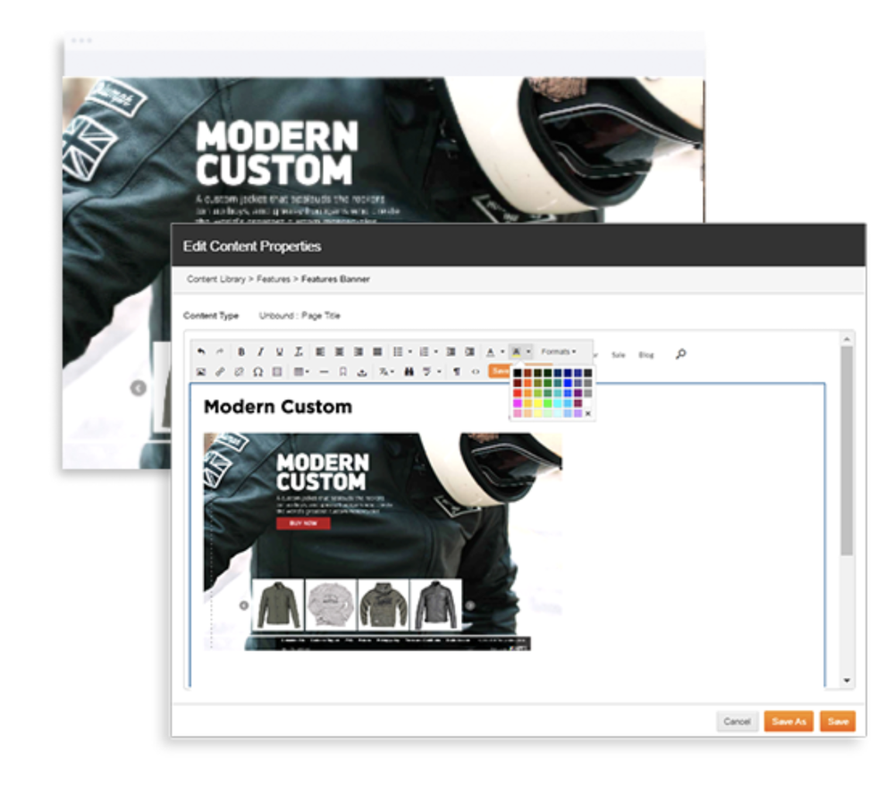Select the grey sweatshirt product thumbnail
This screenshot has width=894, height=796.
[x=331, y=605]
